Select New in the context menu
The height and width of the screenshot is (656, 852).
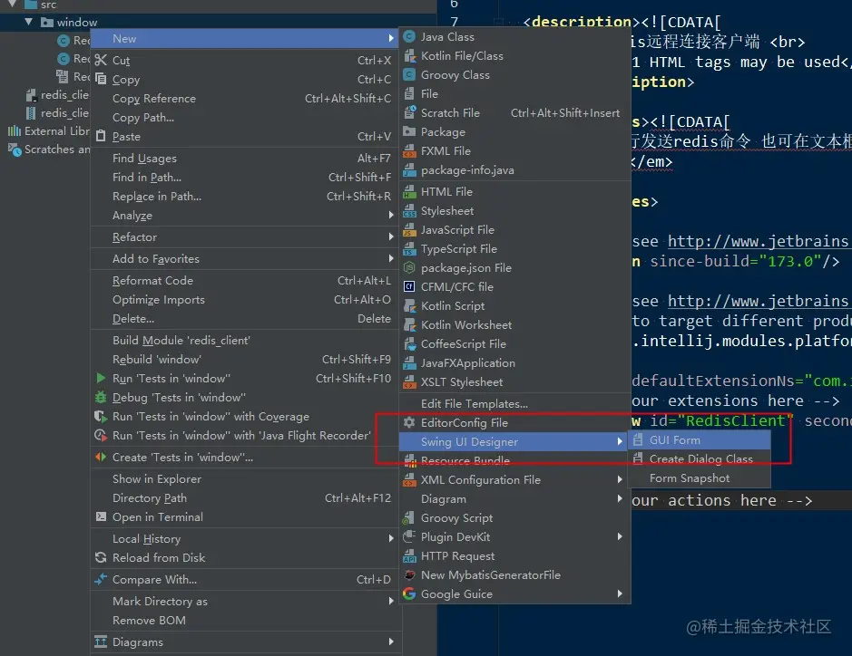245,39
